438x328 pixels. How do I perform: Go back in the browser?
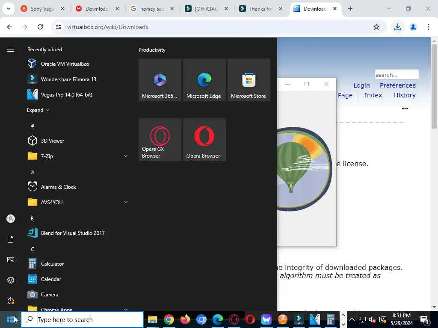(9, 27)
